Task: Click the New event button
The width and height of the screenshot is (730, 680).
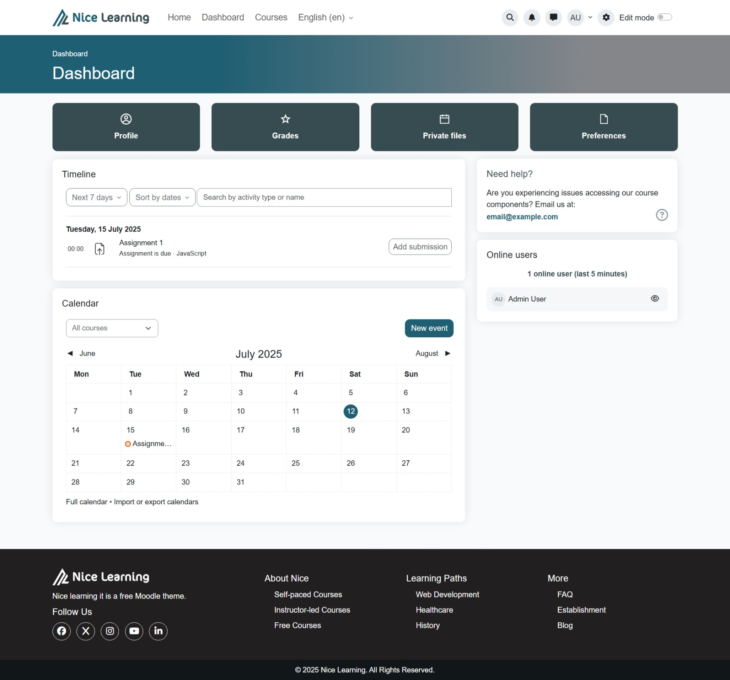Action: pyautogui.click(x=429, y=328)
